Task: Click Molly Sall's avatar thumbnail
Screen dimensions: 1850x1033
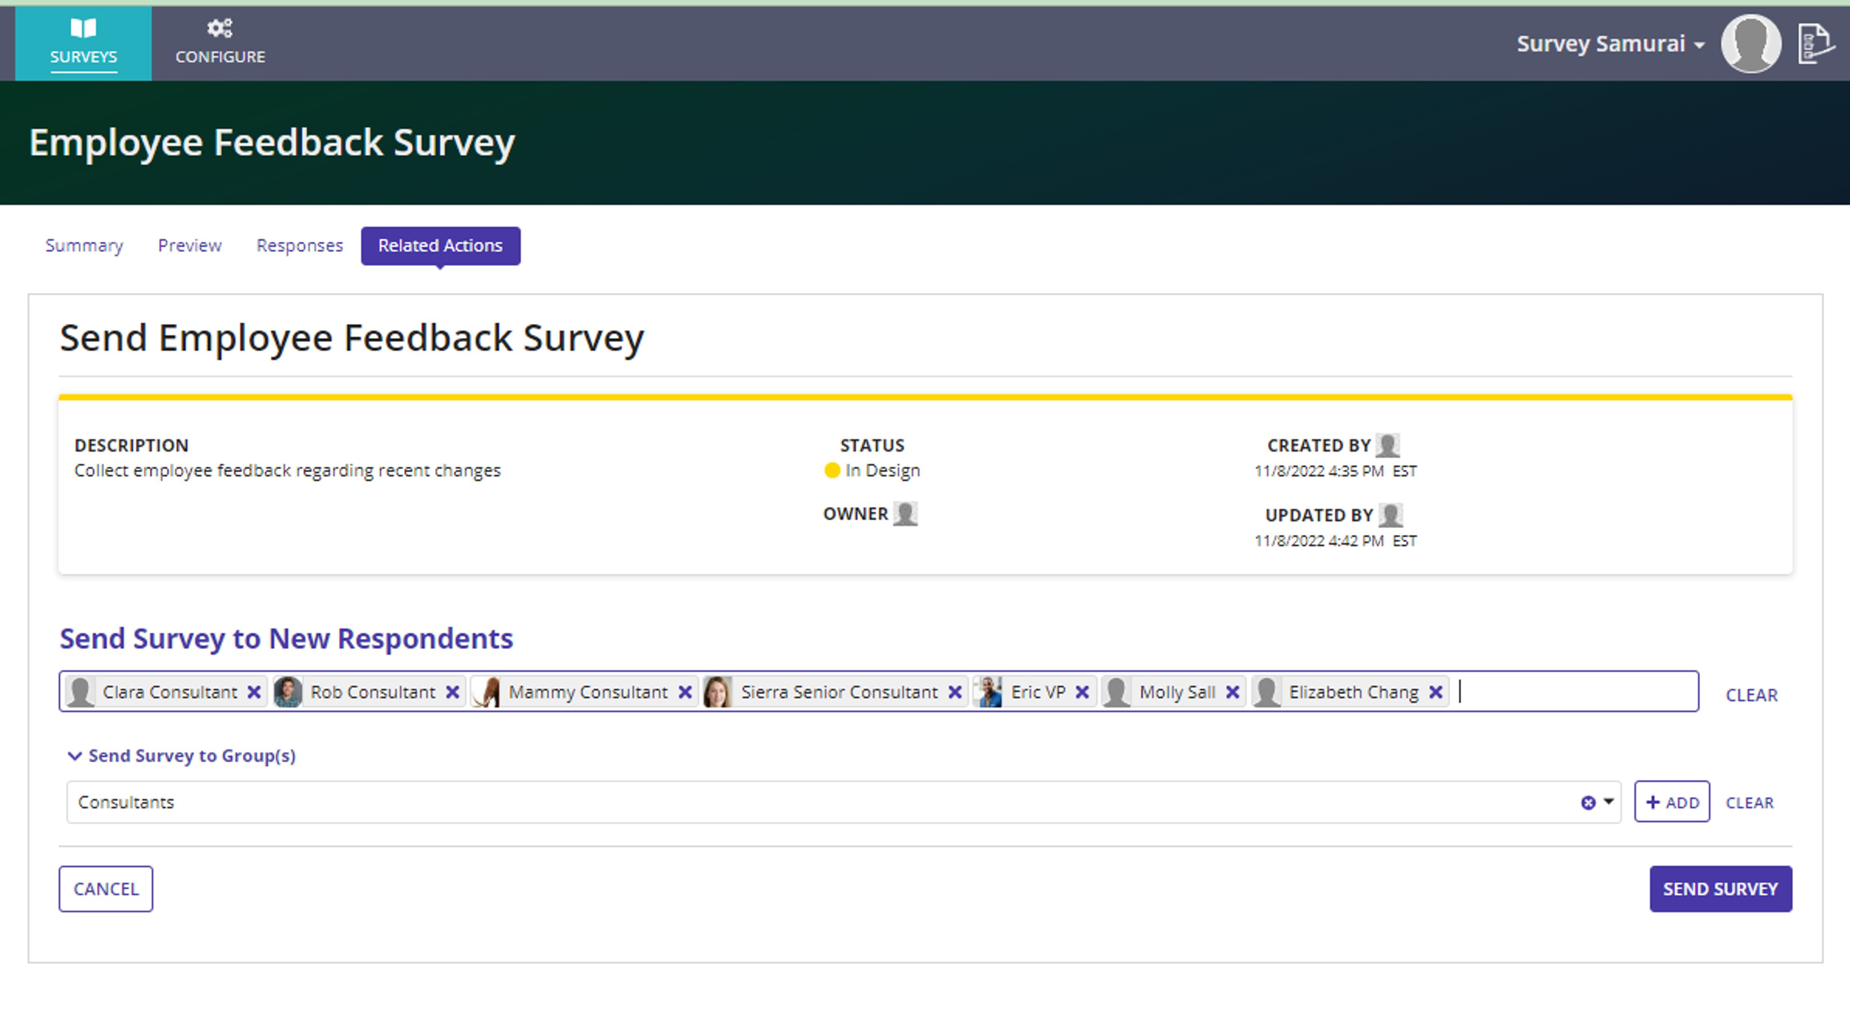Action: (x=1117, y=692)
